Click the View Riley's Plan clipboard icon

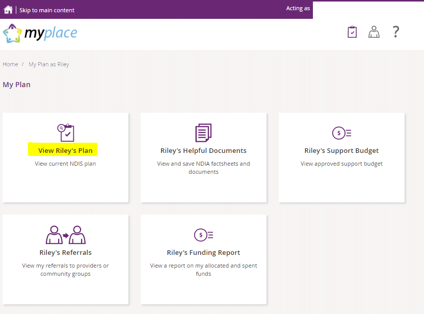tap(66, 133)
